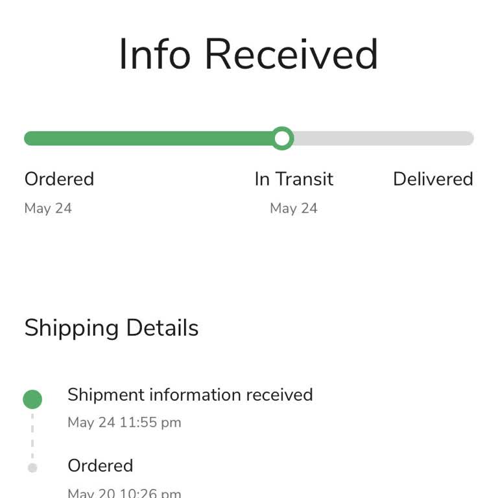498x498 pixels.
Task: Click the May 24 11:55 pm timestamp
Action: point(124,423)
